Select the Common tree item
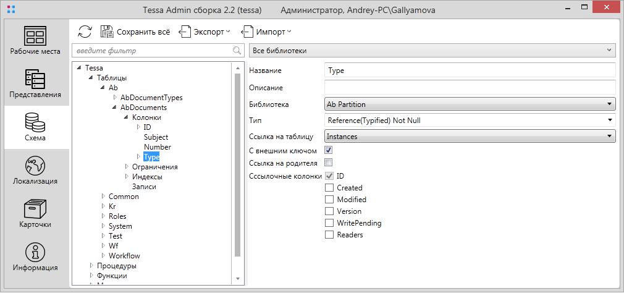This screenshot has width=624, height=293. point(124,197)
